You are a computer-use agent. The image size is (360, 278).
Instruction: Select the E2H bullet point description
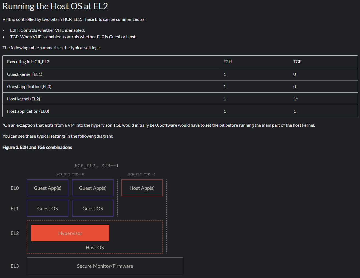pyautogui.click(x=47, y=30)
